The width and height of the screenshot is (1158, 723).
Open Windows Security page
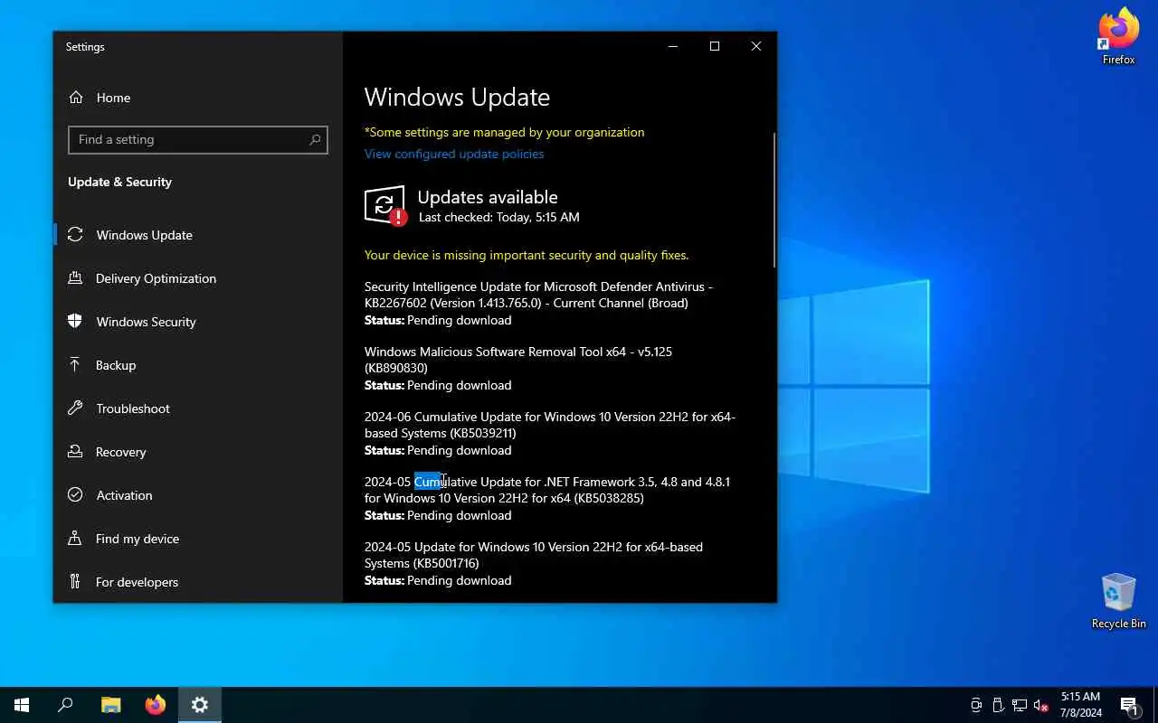pyautogui.click(x=197, y=322)
